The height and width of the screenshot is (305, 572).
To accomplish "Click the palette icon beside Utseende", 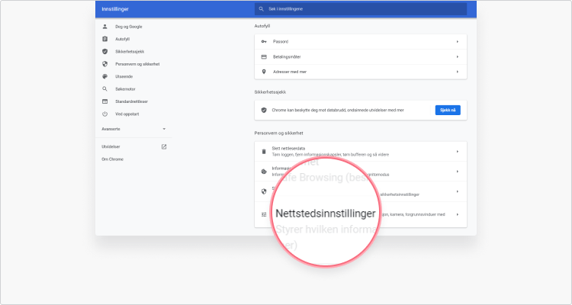I will coord(104,76).
